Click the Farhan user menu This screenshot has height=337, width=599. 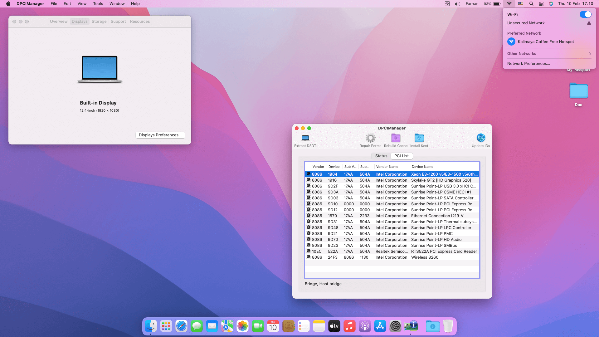pyautogui.click(x=472, y=4)
